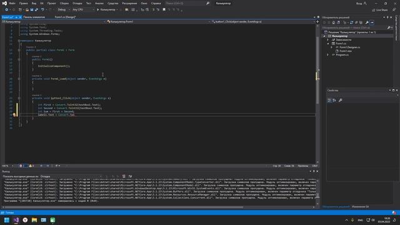Viewport: 400px width, 225px height.
Task: Switch to Form1.cs [Design] tab
Action: (x=65, y=17)
